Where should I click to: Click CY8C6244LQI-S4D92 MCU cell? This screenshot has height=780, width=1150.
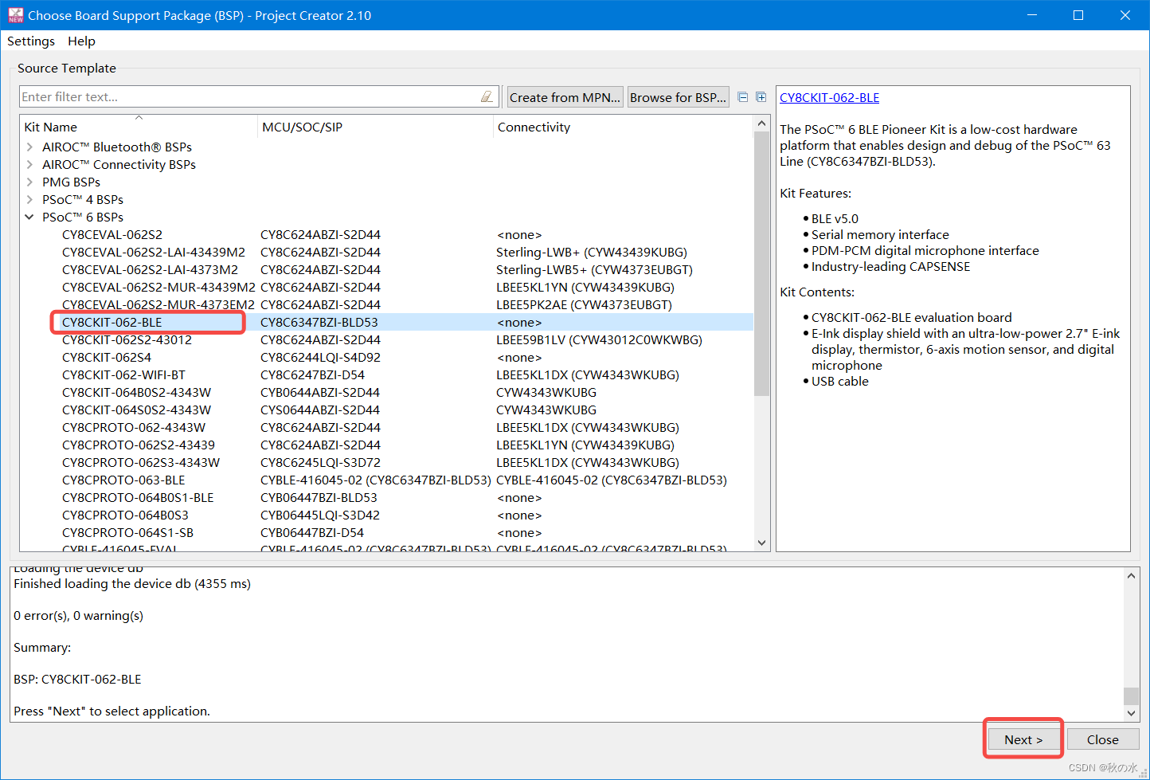pos(320,357)
